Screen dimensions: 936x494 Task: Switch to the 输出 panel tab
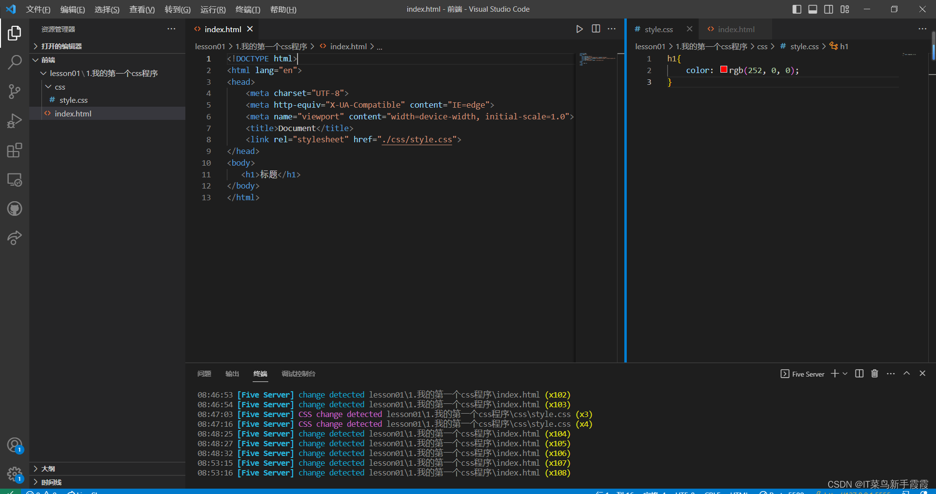tap(232, 374)
